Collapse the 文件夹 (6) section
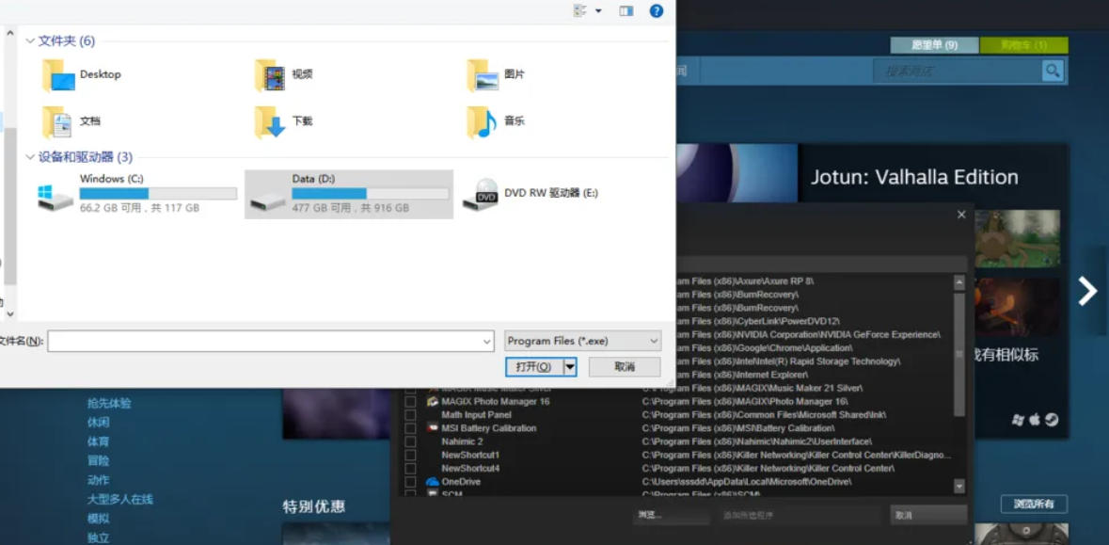 tap(31, 41)
